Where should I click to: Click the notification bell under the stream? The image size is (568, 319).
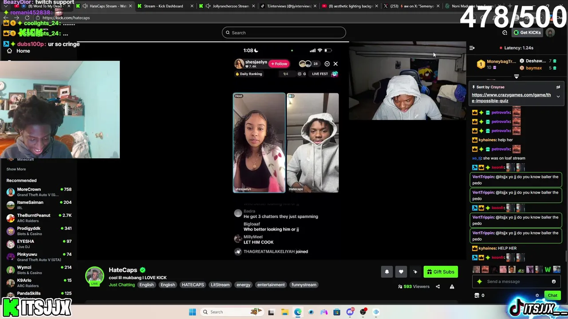(x=387, y=272)
